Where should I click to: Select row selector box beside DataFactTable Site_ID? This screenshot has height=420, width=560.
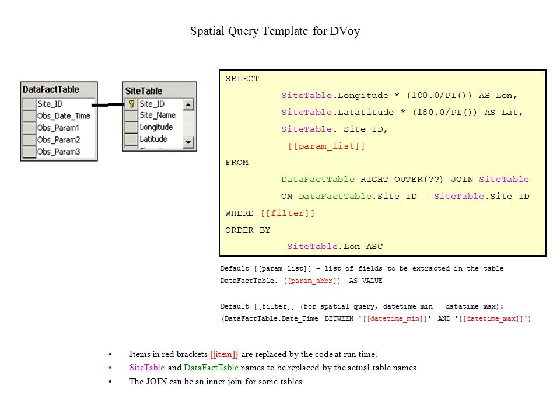coord(29,104)
